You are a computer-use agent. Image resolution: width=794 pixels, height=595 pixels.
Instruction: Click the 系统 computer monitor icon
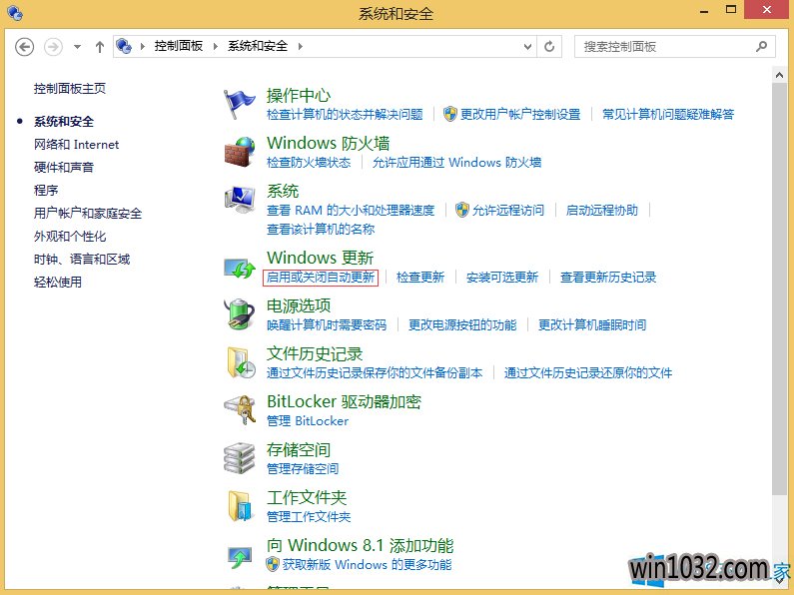(x=240, y=200)
